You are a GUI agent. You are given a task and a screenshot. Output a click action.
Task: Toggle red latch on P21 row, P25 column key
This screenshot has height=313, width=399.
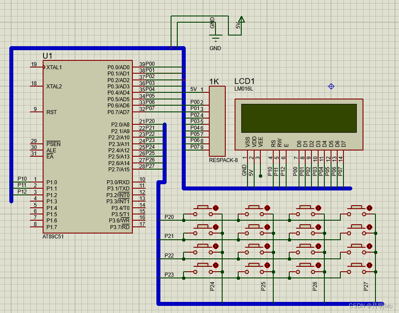coord(267,227)
